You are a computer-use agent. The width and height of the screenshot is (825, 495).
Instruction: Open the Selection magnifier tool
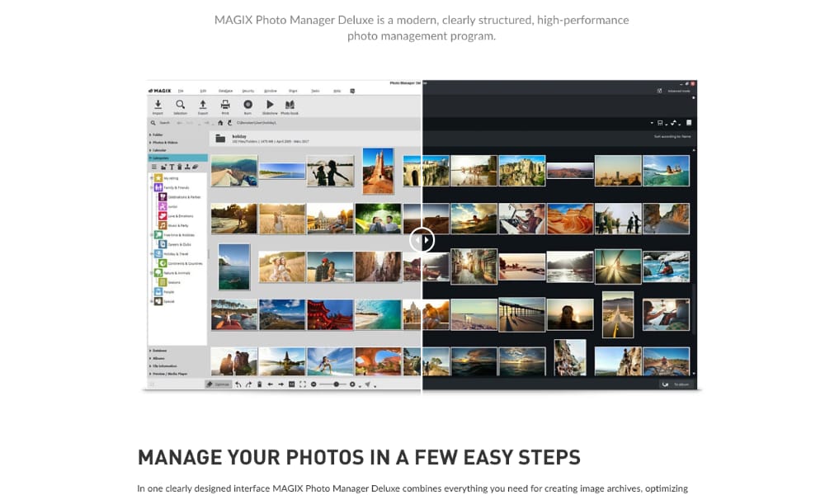click(x=180, y=105)
